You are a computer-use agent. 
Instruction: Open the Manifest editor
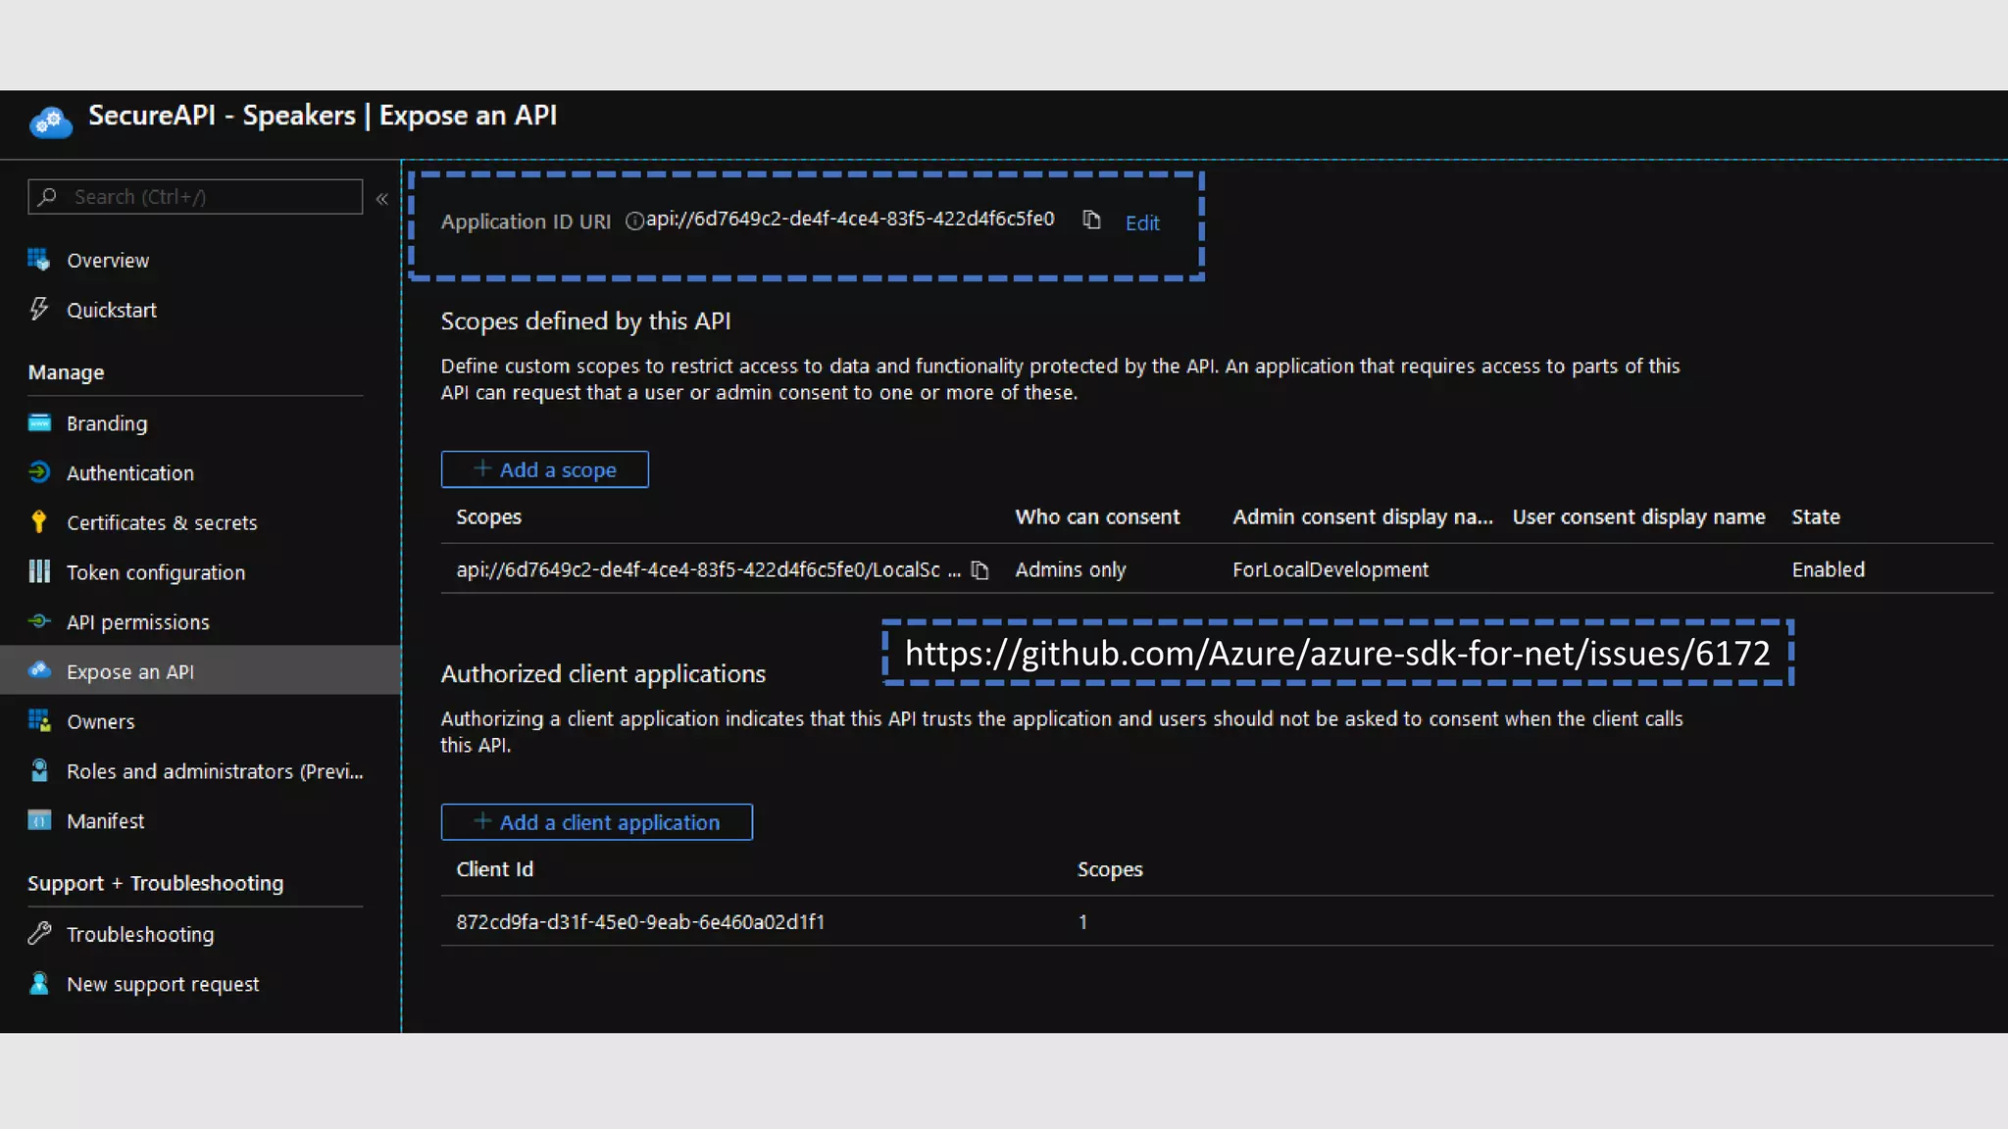(x=106, y=821)
